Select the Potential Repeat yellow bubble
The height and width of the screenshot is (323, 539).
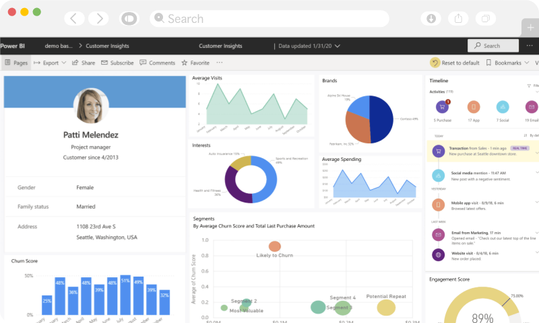coord(386,308)
